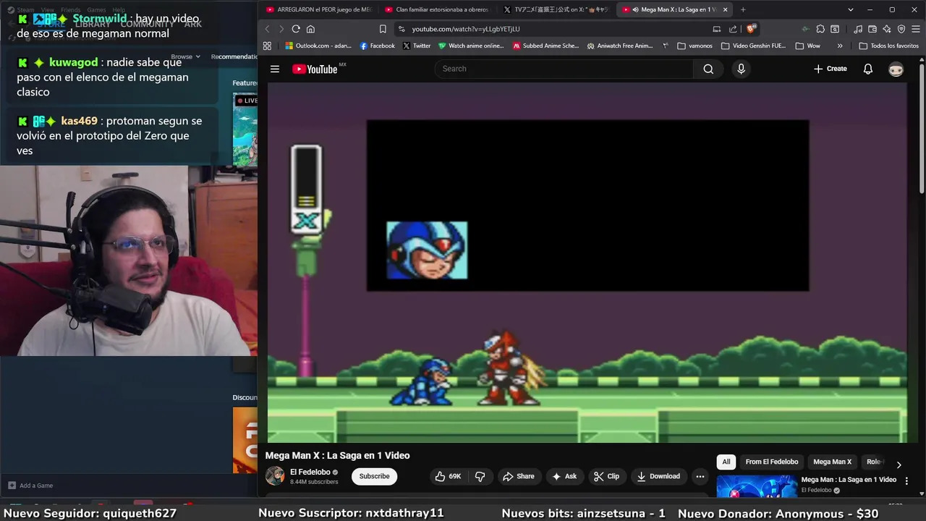This screenshot has width=926, height=521.
Task: Expand the Browse dropdown in Steam store
Action: pyautogui.click(x=185, y=56)
